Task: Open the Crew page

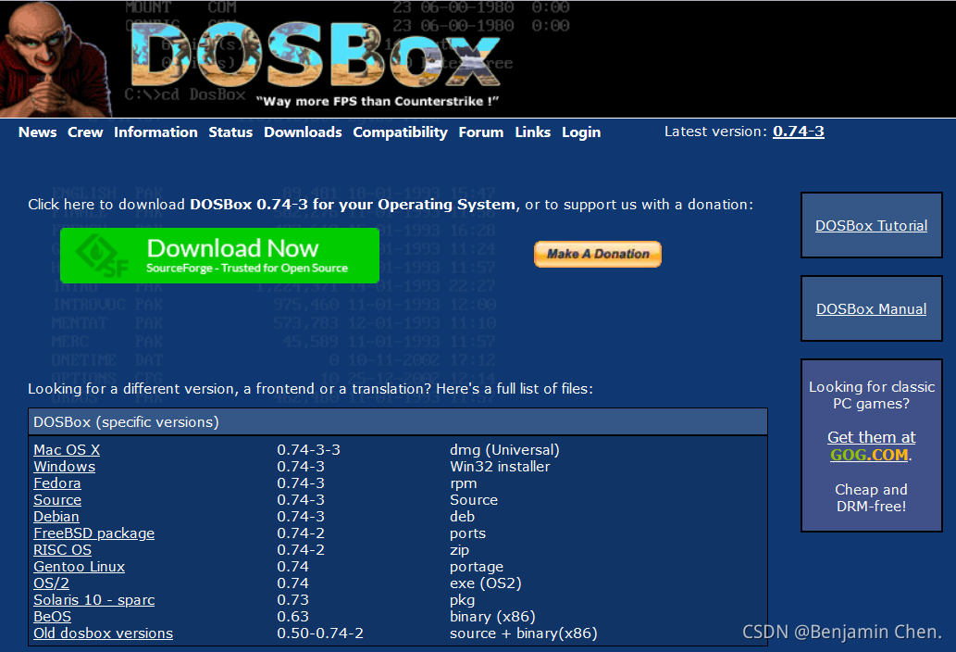Action: click(x=85, y=132)
